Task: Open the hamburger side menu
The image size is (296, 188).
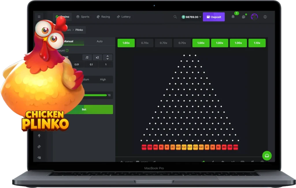Action: point(39,17)
